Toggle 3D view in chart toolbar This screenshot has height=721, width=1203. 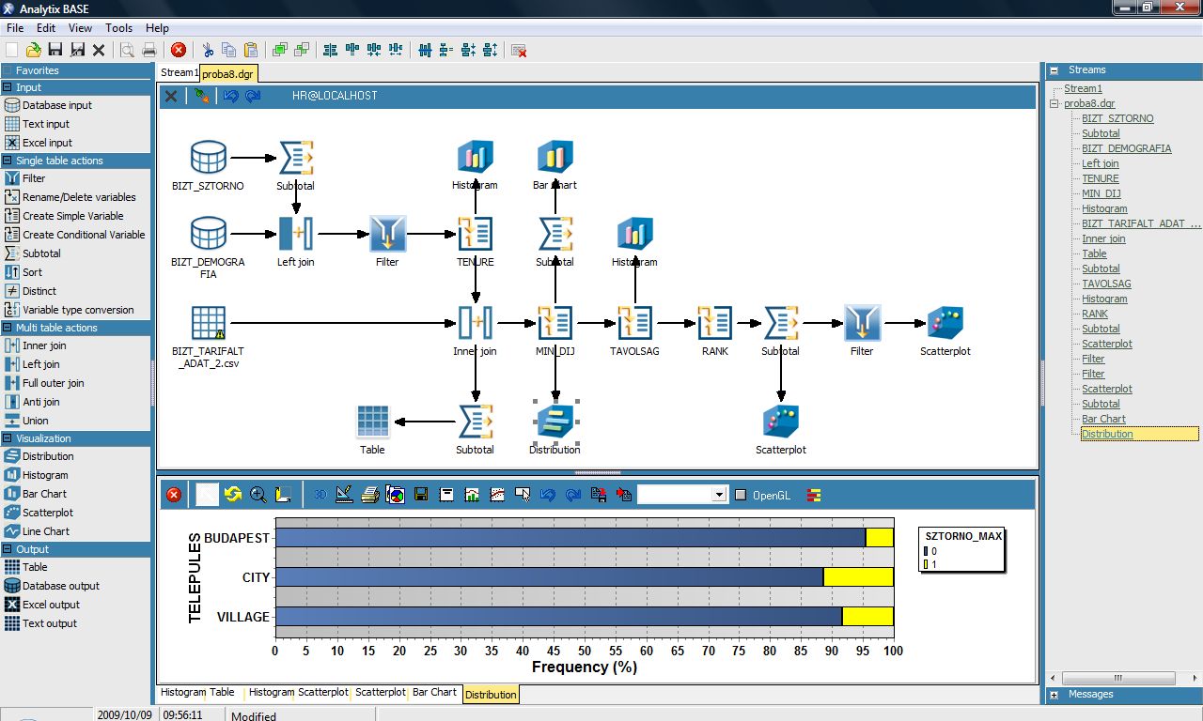click(320, 494)
